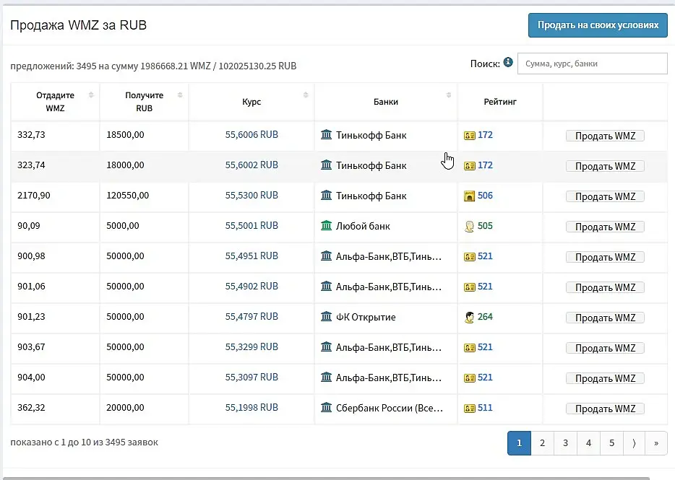This screenshot has height=480, width=675.
Task: Click Продать WMZ for the 901,23 offer
Action: (605, 318)
